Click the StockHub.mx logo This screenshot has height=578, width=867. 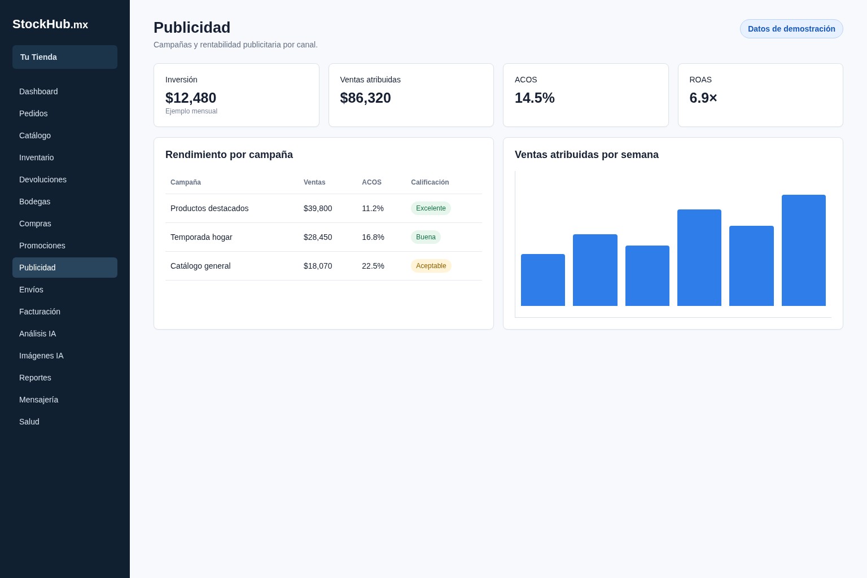coord(50,24)
